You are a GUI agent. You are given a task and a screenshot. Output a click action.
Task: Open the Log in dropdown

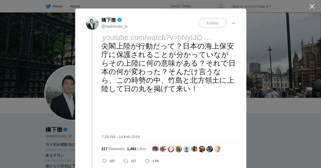click(x=265, y=6)
